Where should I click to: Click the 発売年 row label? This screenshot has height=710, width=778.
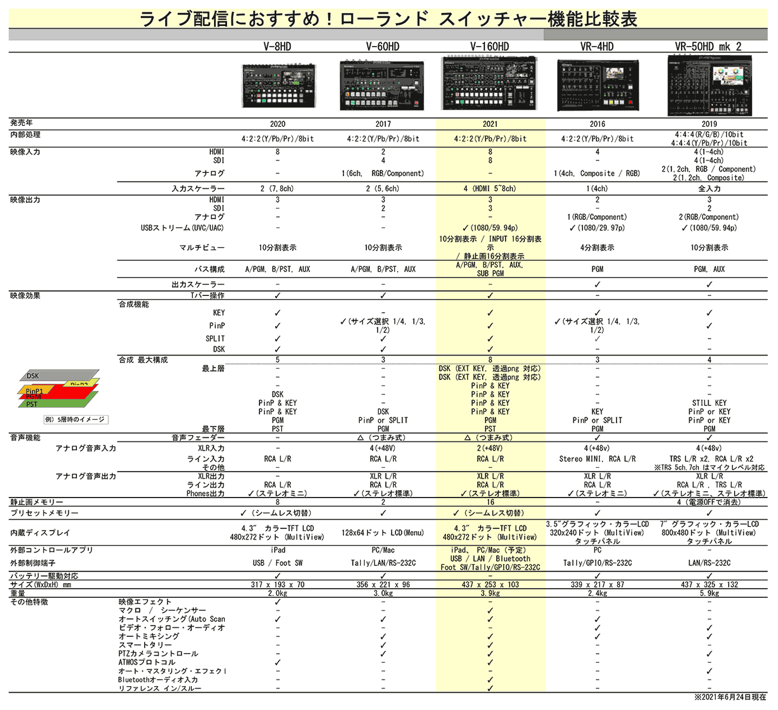point(22,123)
